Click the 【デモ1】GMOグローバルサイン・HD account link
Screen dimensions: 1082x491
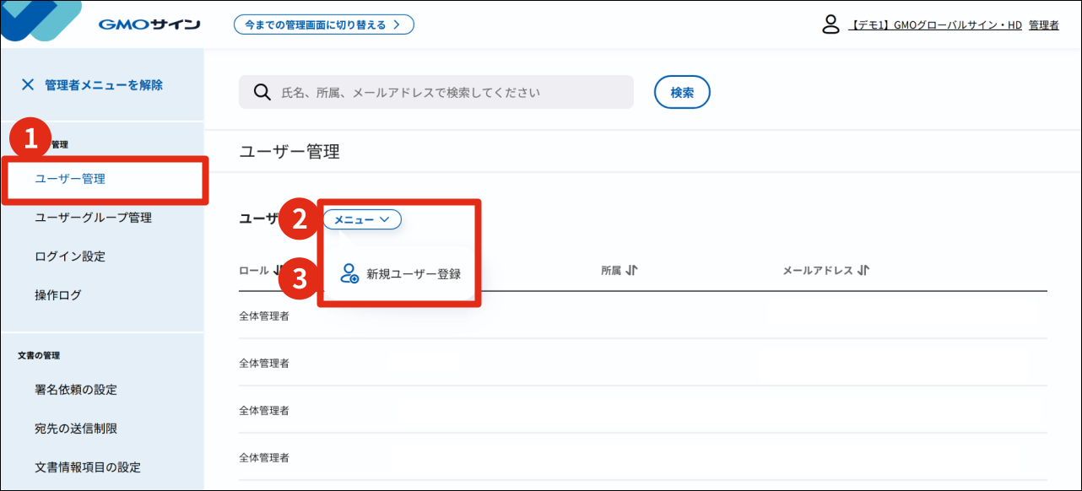(x=934, y=25)
